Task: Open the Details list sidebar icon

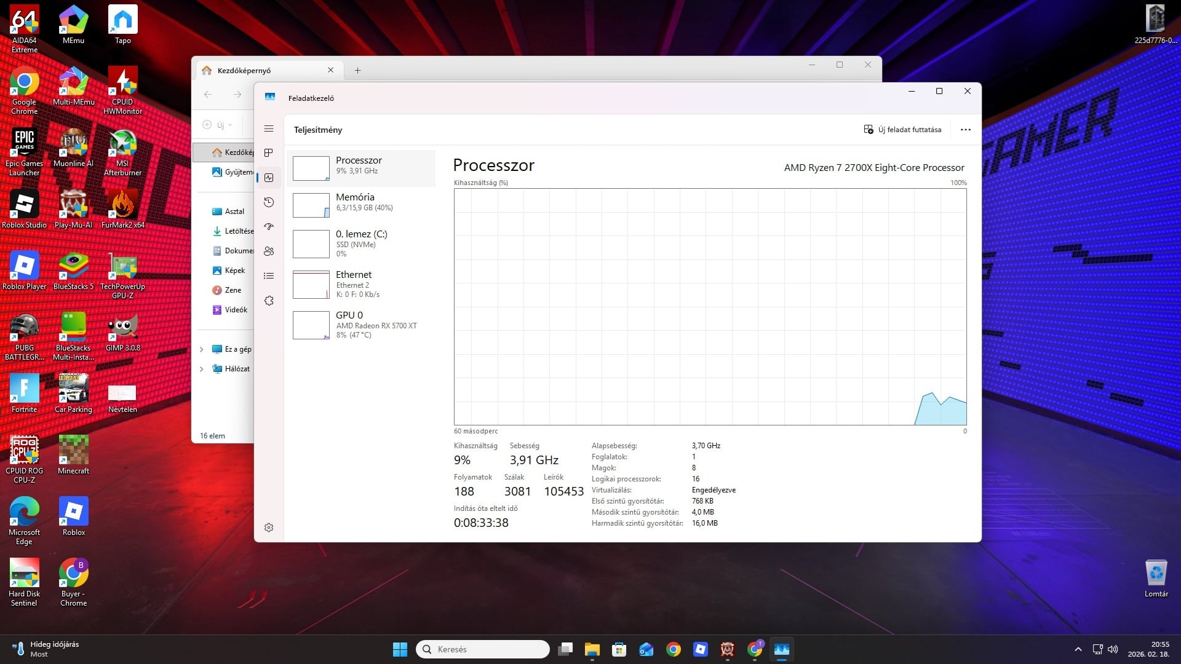Action: click(269, 276)
